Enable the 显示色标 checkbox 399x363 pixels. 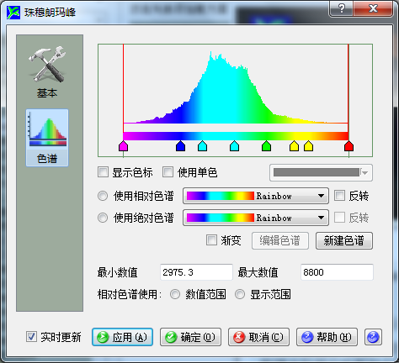pyautogui.click(x=103, y=172)
